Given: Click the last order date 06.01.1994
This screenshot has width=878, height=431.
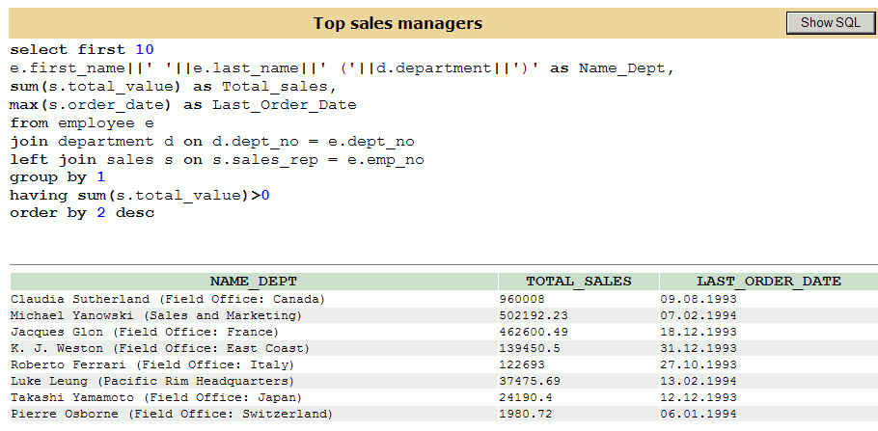Looking at the screenshot, I should tap(699, 415).
